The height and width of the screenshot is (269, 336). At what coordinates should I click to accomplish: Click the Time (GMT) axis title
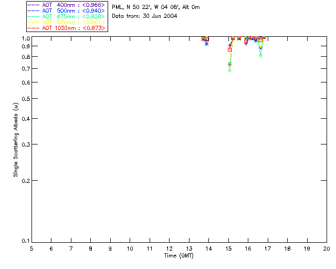click(x=179, y=255)
